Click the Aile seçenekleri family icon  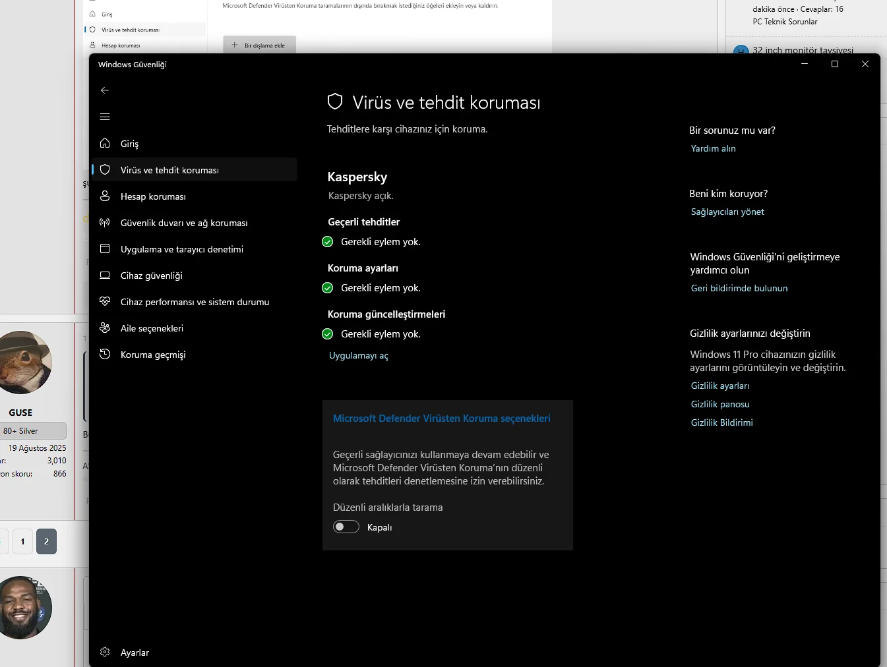pos(105,328)
